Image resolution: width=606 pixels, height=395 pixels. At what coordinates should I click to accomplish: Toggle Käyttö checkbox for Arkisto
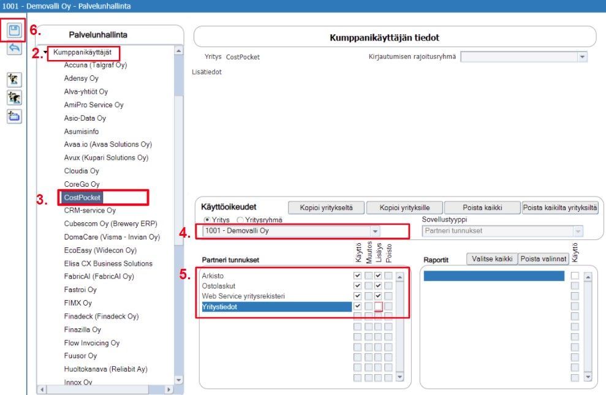pyautogui.click(x=357, y=276)
